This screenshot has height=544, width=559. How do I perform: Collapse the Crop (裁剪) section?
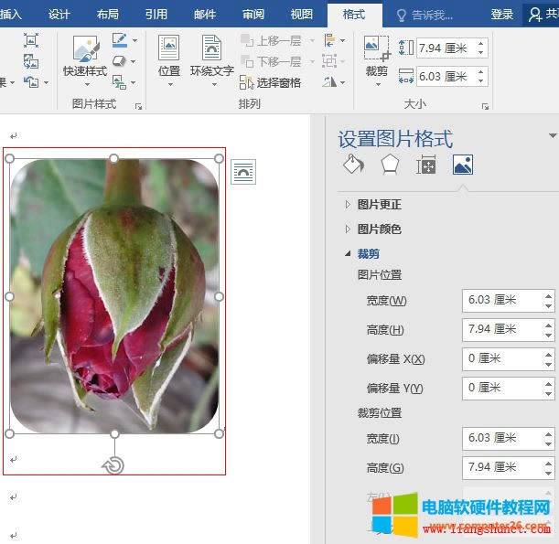click(368, 253)
